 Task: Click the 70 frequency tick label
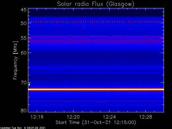pos(24,83)
